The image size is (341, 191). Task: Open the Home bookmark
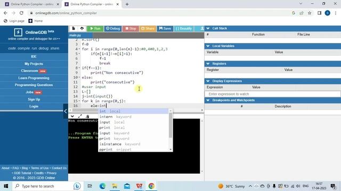point(36,21)
